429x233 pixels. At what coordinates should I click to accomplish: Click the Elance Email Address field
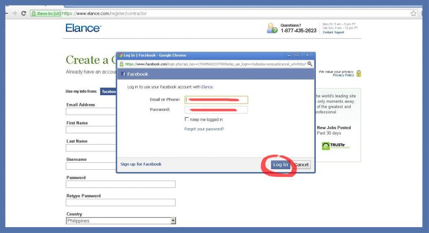click(x=91, y=111)
